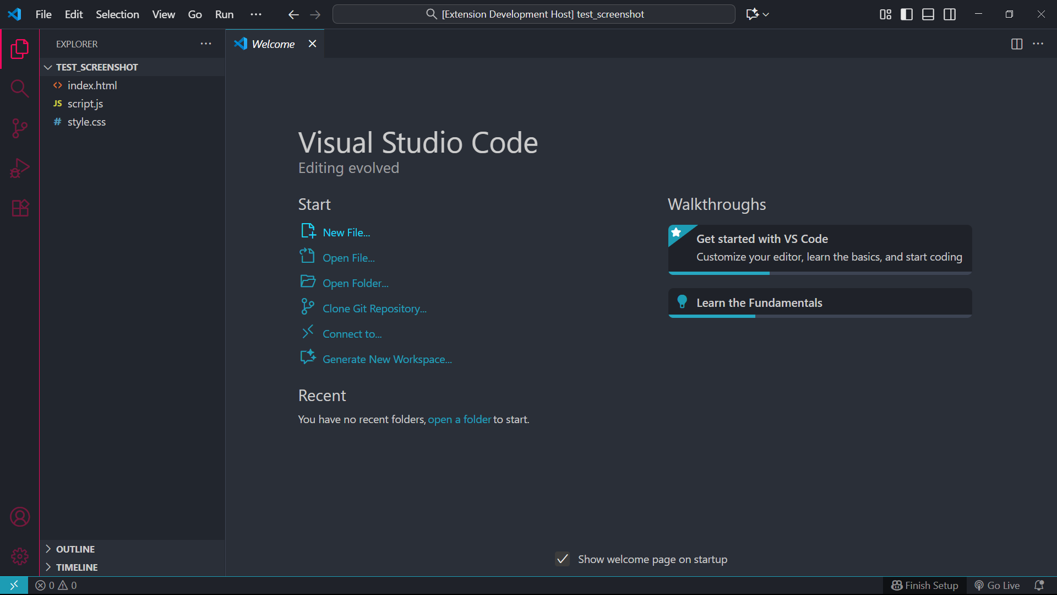This screenshot has height=595, width=1057.
Task: Open Manage gear settings icon
Action: pyautogui.click(x=20, y=556)
